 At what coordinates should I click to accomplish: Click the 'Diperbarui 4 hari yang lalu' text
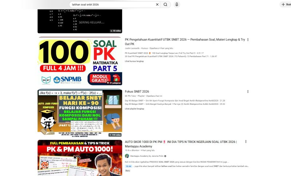(x=161, y=48)
